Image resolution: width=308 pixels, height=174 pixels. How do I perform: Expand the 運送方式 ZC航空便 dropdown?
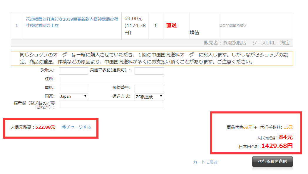(149, 96)
